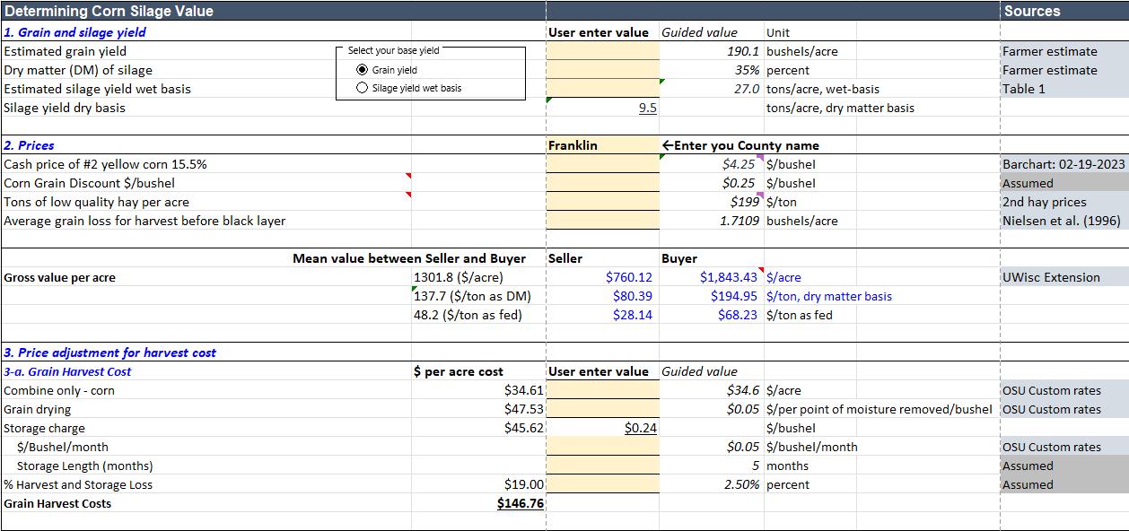Screen dimensions: 1129x531
Task: Select the Silage yield wet basis option
Action: point(362,88)
